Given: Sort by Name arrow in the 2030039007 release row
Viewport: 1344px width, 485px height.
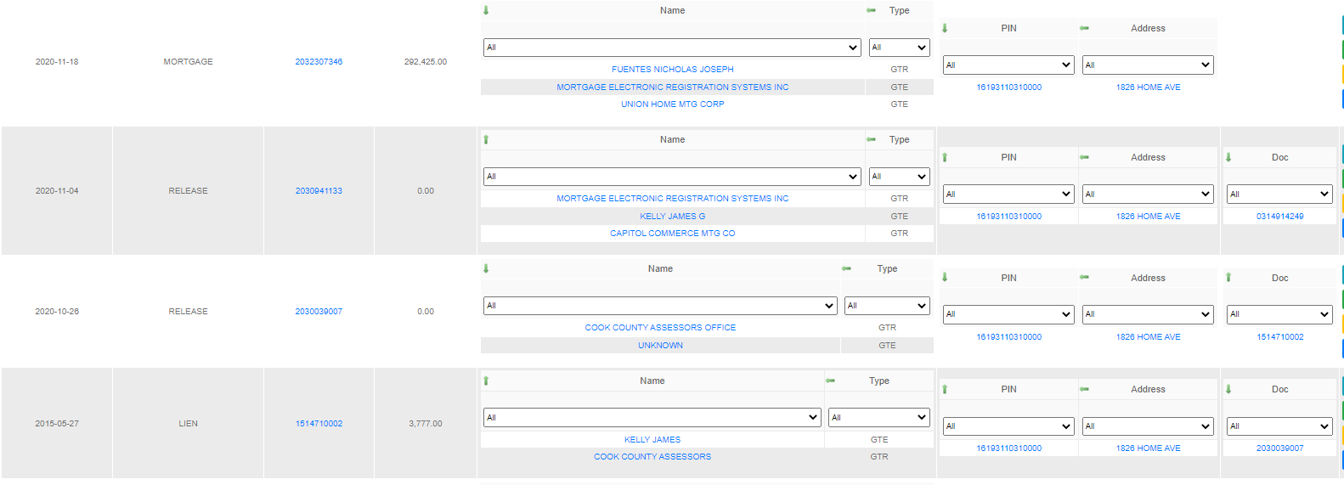Looking at the screenshot, I should (486, 269).
